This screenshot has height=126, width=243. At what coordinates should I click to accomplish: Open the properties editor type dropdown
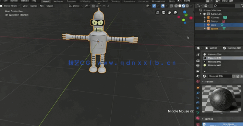[x=199, y=48]
